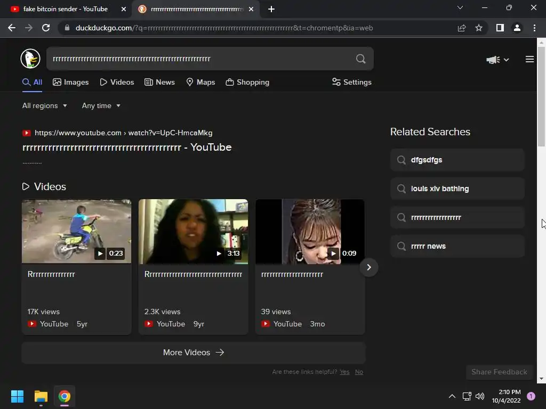Open File Explorer from taskbar
Image resolution: width=546 pixels, height=409 pixels.
click(x=41, y=396)
